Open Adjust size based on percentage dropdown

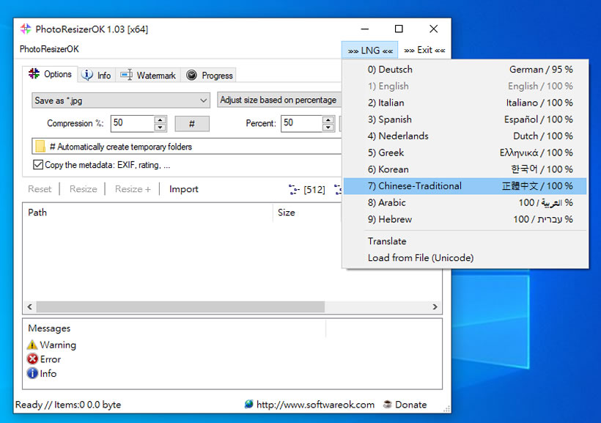[279, 100]
